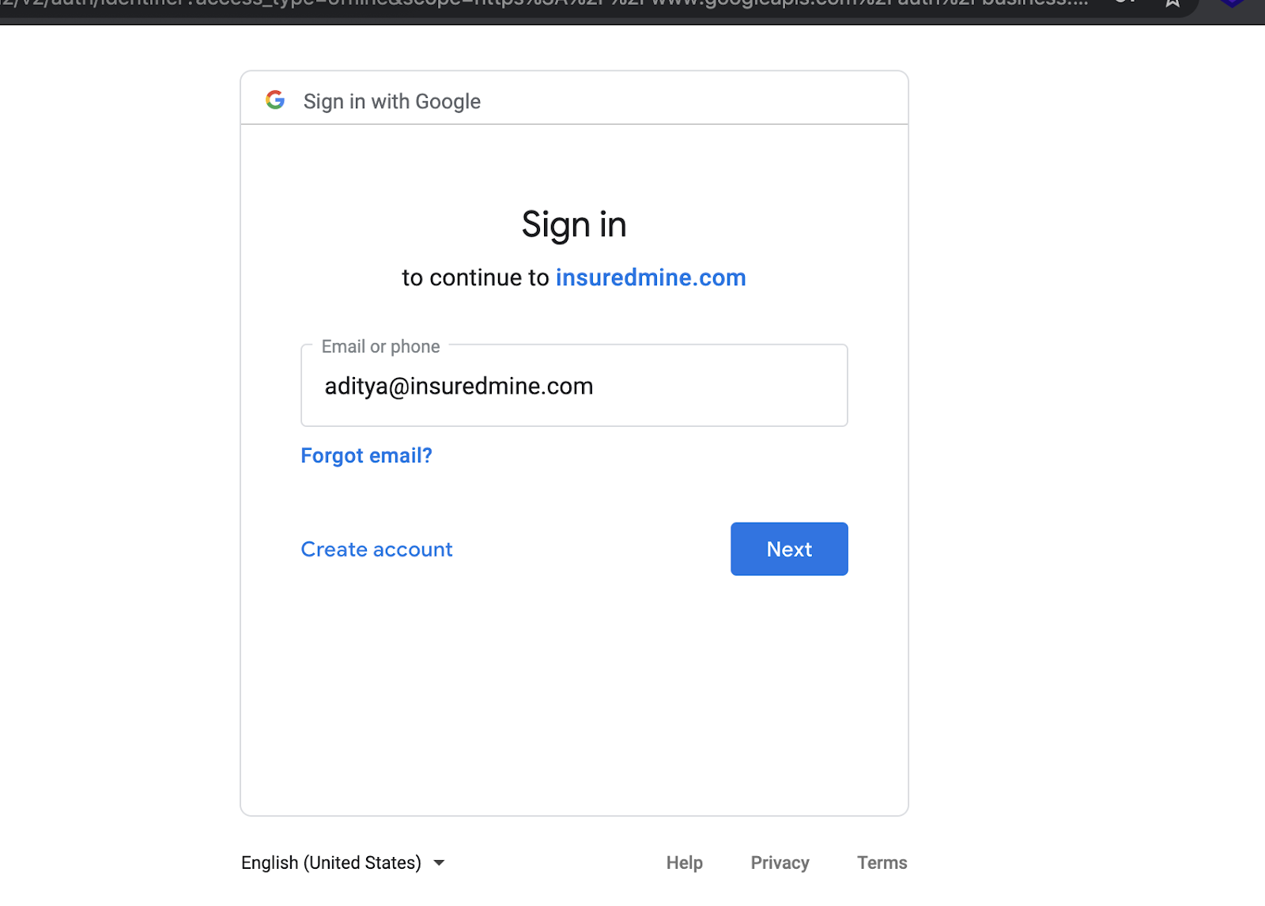Open the saved passwords key icon
This screenshot has height=906, width=1265.
1124,2
